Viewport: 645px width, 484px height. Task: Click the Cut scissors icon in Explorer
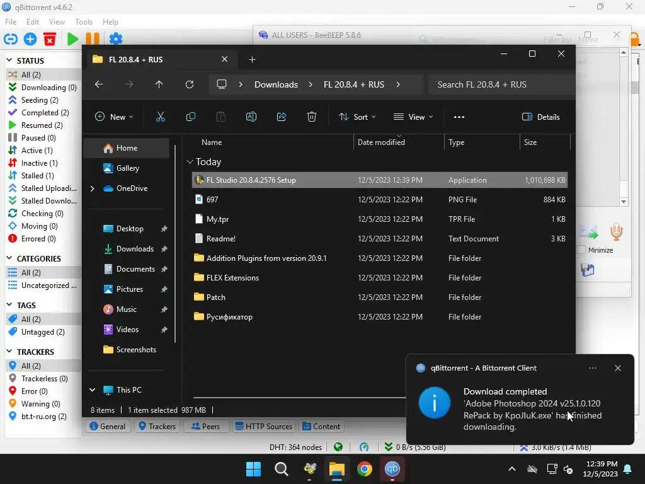(161, 117)
